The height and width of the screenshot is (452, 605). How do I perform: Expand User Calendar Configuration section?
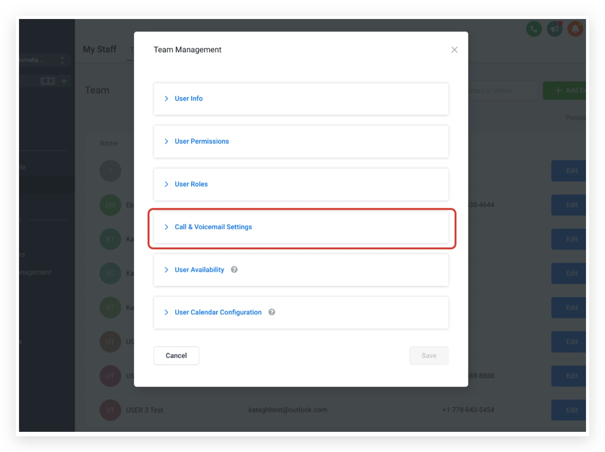(301, 313)
